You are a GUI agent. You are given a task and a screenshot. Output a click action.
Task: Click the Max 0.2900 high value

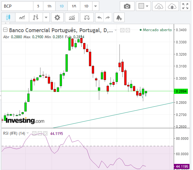tap(33, 37)
